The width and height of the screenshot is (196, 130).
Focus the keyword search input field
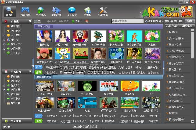pyautogui.click(x=128, y=21)
